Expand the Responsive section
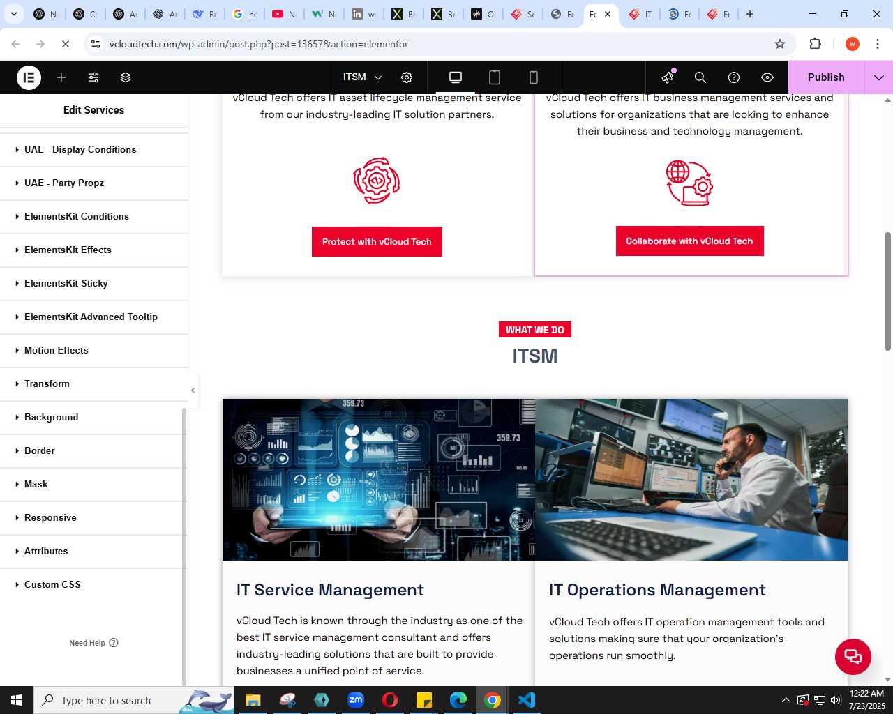 point(93,517)
